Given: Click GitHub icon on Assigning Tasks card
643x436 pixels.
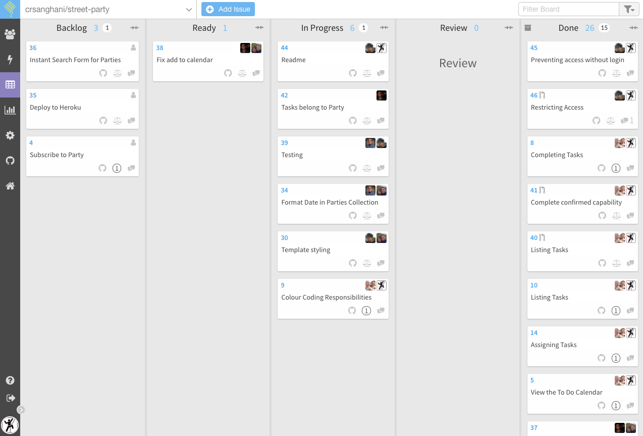Looking at the screenshot, I should [601, 358].
